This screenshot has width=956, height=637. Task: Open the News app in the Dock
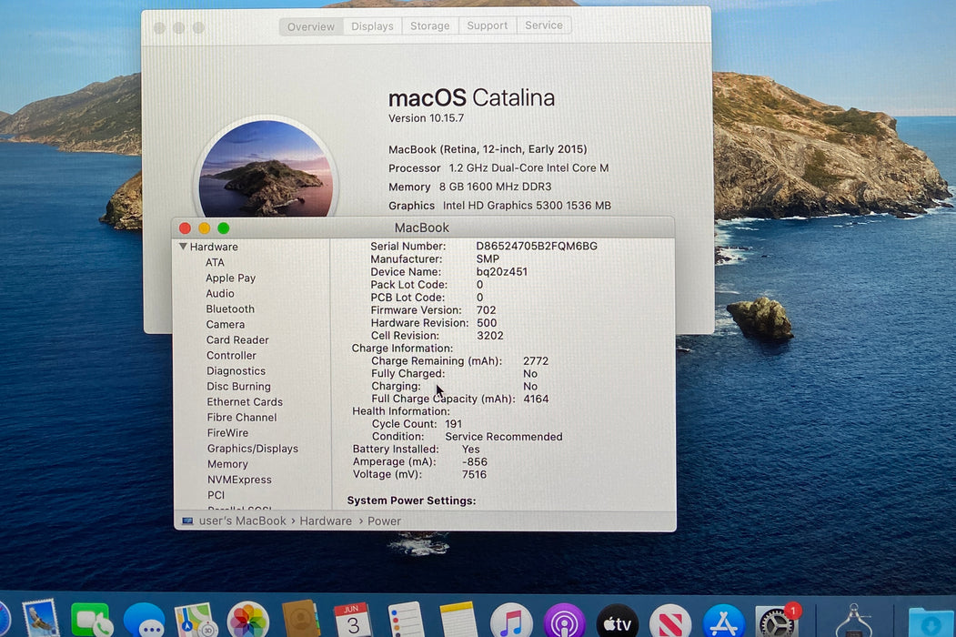670,623
